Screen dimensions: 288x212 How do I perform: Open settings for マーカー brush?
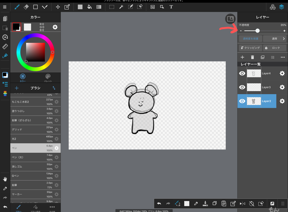pos(56,194)
